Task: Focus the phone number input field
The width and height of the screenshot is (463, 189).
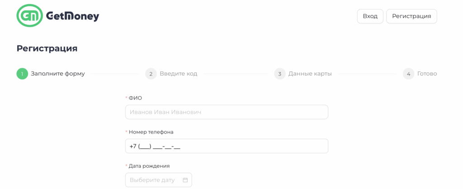Action: pos(227,146)
